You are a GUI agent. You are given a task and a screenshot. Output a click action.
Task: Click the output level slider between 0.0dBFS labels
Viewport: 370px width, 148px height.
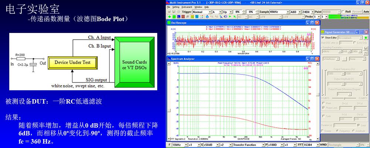[344, 98]
